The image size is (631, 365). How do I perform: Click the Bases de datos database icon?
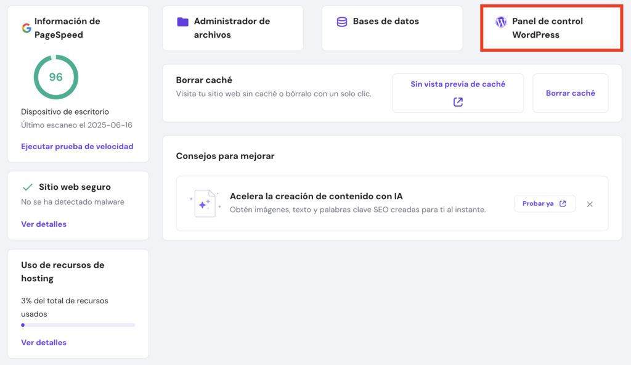[x=341, y=20]
